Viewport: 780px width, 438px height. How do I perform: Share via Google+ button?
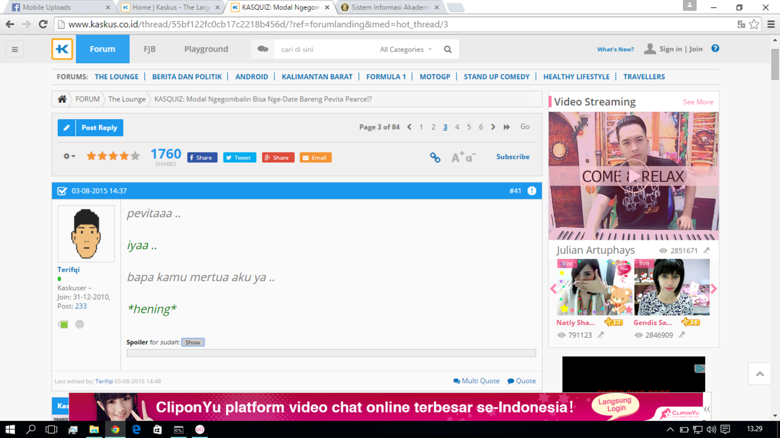[x=278, y=158]
